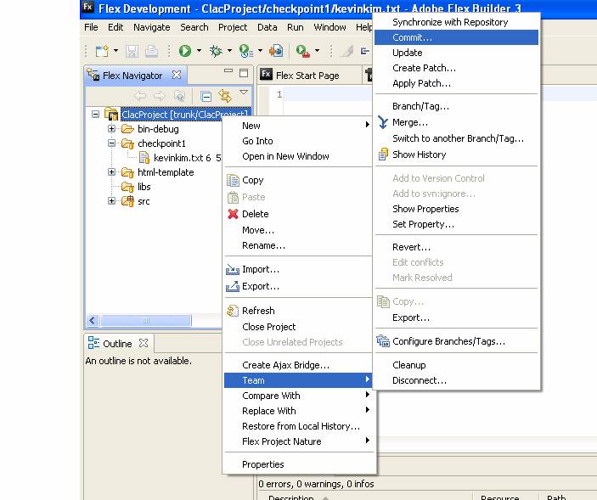
Task: Minimize the Flex Navigator panel
Action: pos(228,70)
